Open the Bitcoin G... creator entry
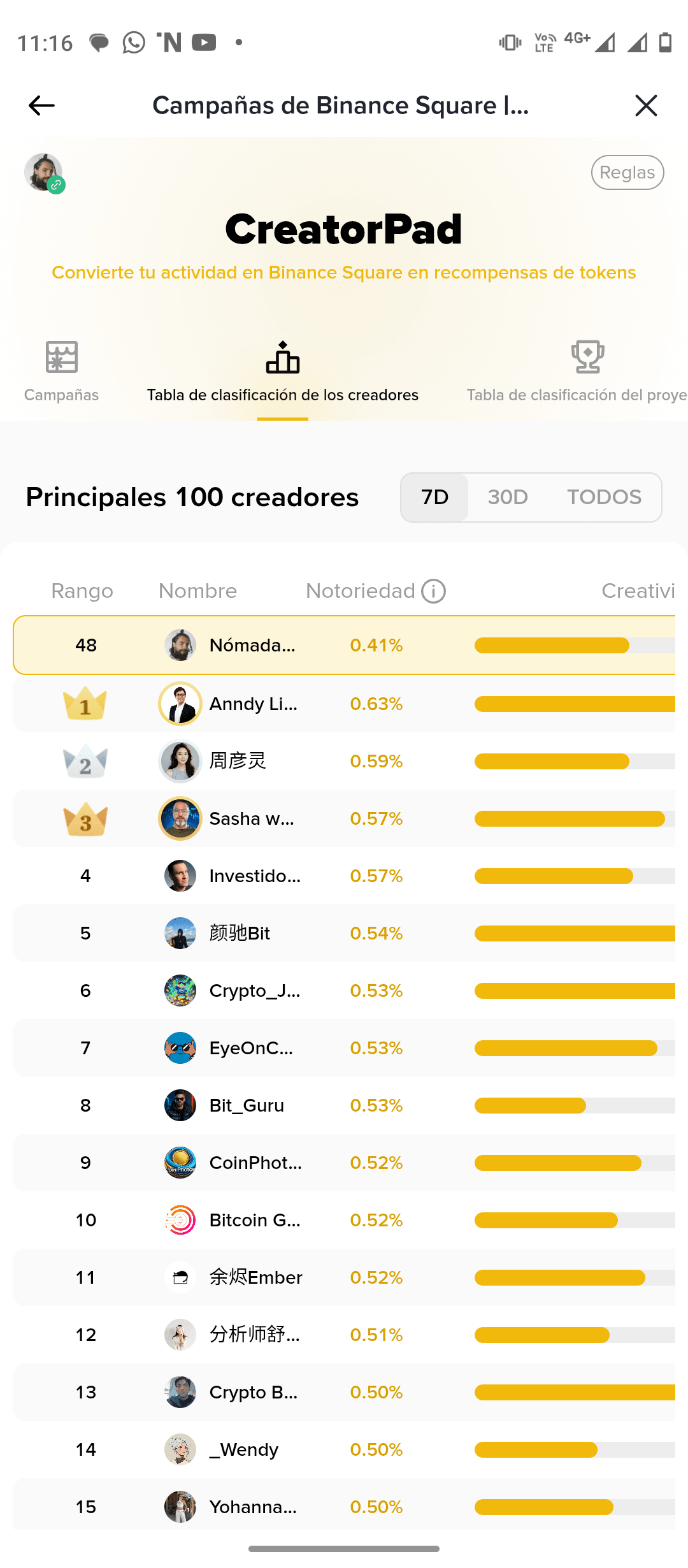 pyautogui.click(x=255, y=1220)
